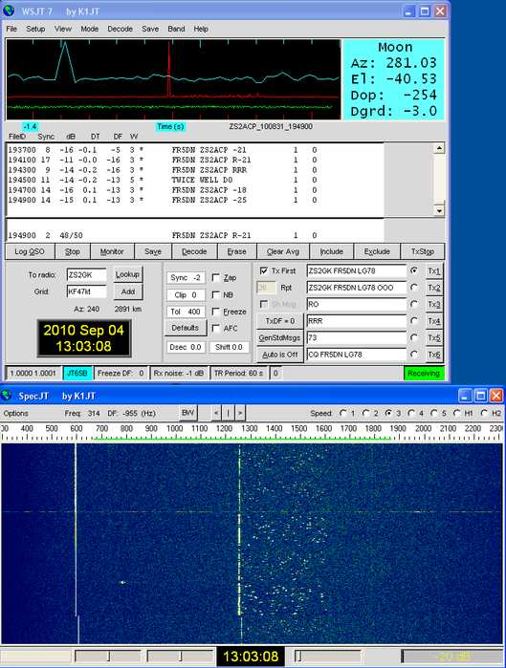
Task: Select Speed 5 in SpecJT
Action: [x=434, y=413]
